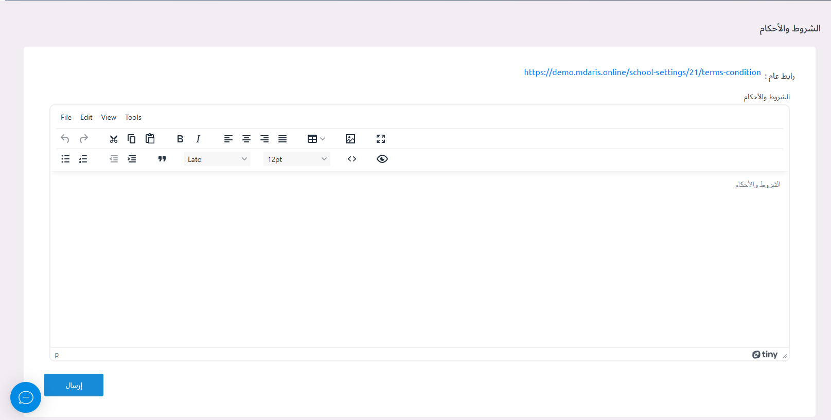Open the Lato font family dropdown
831x420 pixels.
(217, 159)
